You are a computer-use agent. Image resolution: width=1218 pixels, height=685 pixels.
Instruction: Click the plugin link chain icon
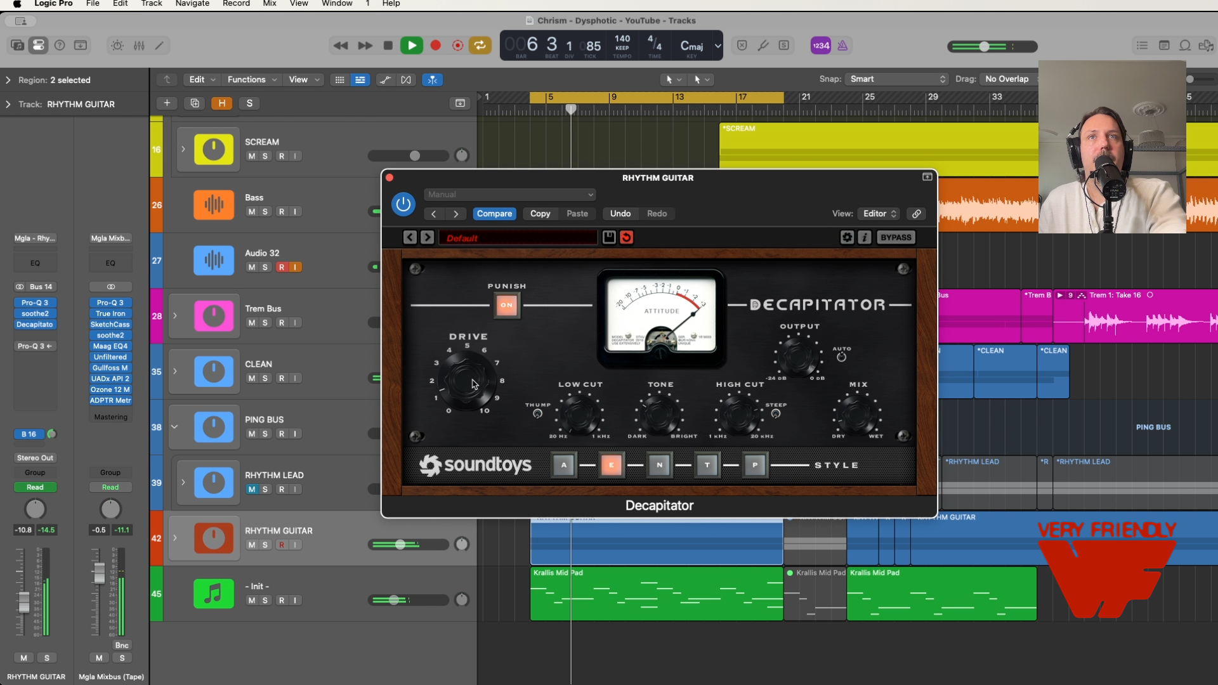click(x=917, y=214)
